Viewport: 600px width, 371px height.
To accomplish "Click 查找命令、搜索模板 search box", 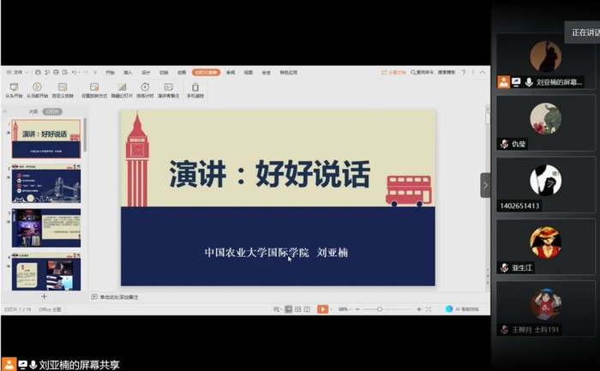I will tap(433, 72).
